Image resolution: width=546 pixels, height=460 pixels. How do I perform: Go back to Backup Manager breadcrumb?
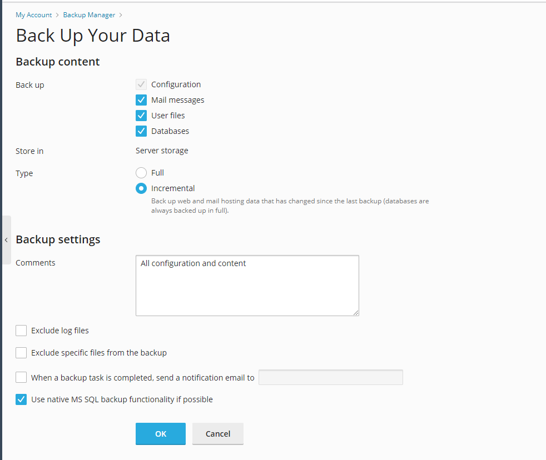(x=88, y=15)
